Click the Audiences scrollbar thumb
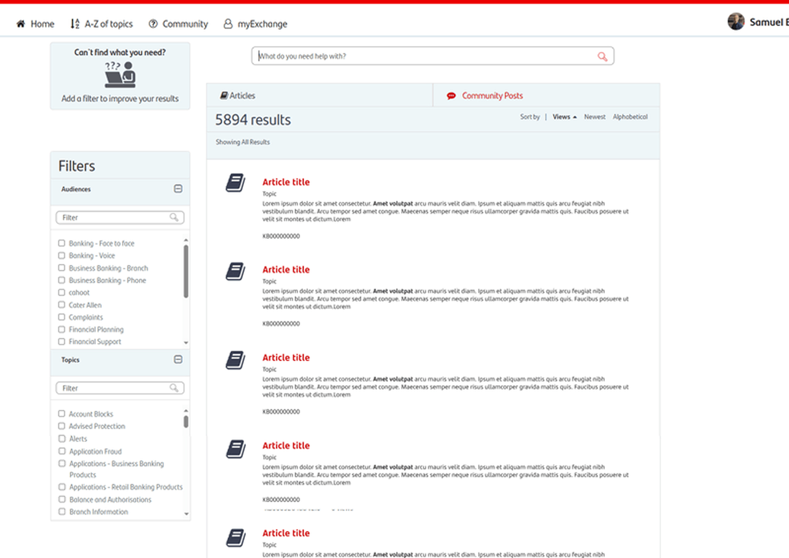The image size is (789, 558). point(186,272)
